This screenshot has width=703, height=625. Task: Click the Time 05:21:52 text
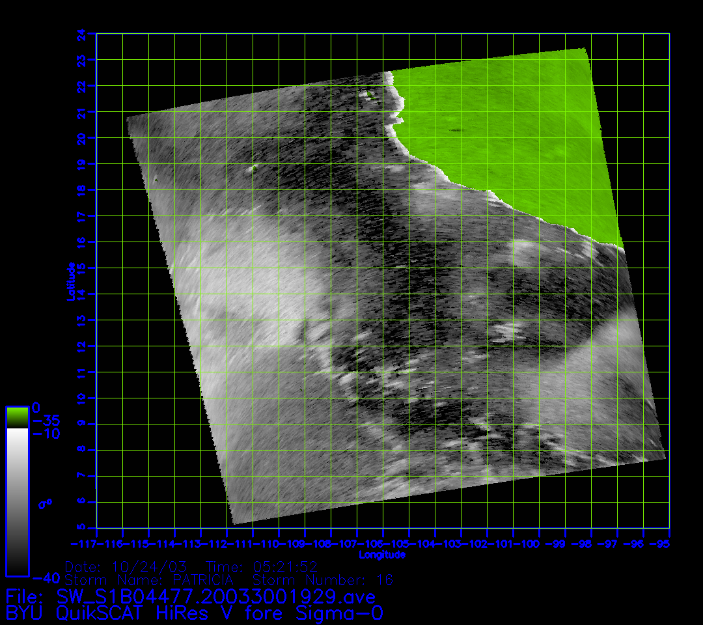tap(262, 566)
